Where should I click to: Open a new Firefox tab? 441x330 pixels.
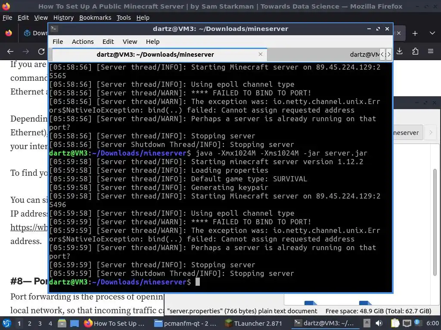[415, 34]
